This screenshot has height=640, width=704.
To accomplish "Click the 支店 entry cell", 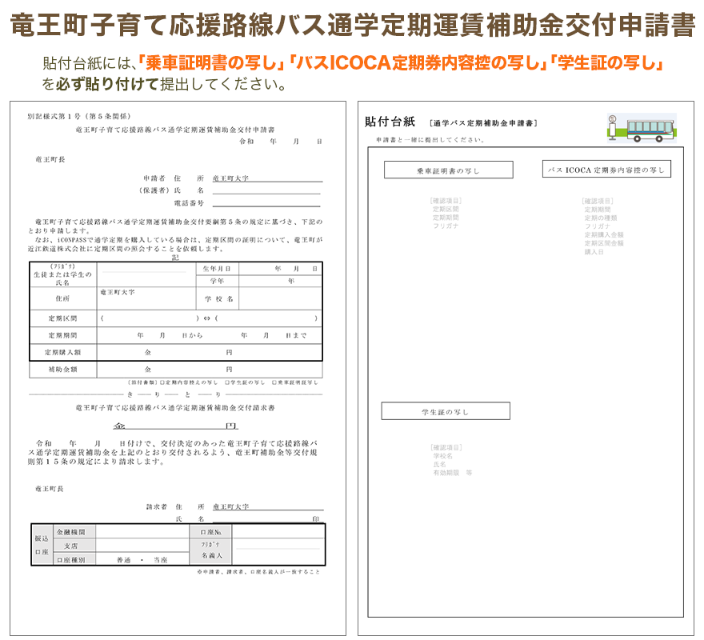I will (142, 546).
